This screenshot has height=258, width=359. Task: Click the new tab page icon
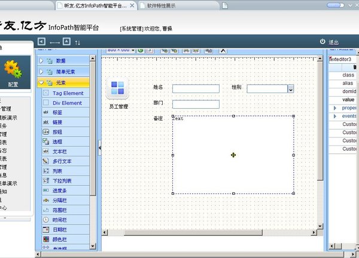[x=225, y=6]
